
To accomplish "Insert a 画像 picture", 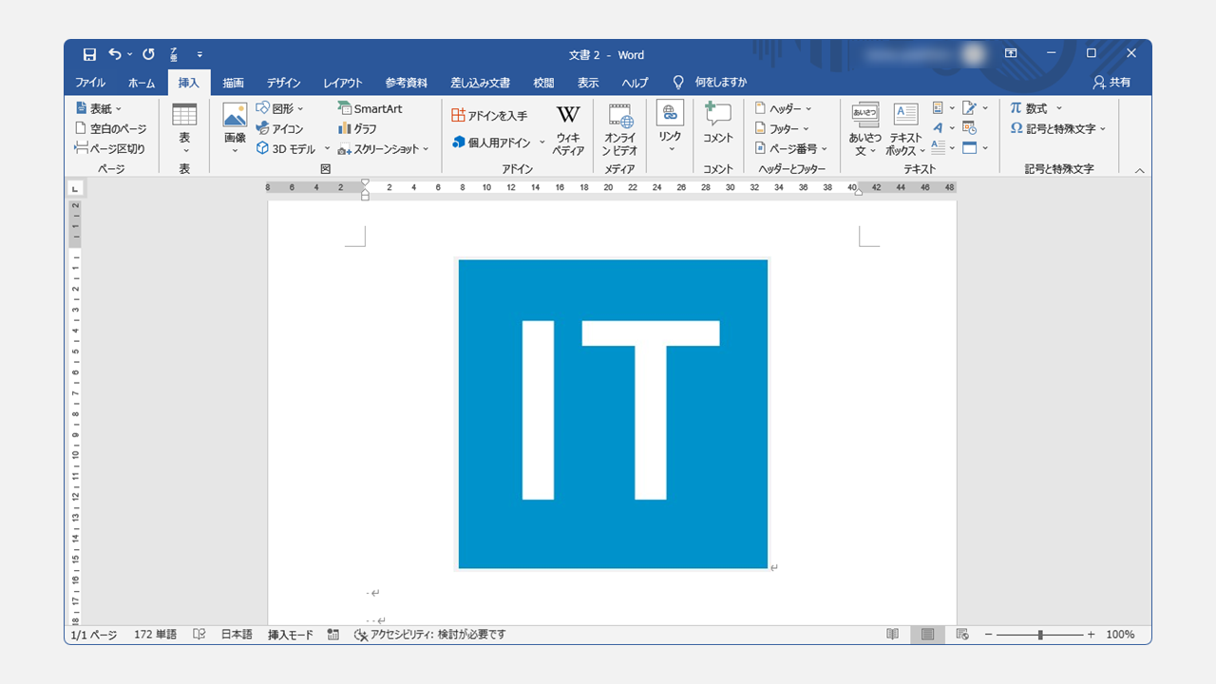I will point(235,127).
